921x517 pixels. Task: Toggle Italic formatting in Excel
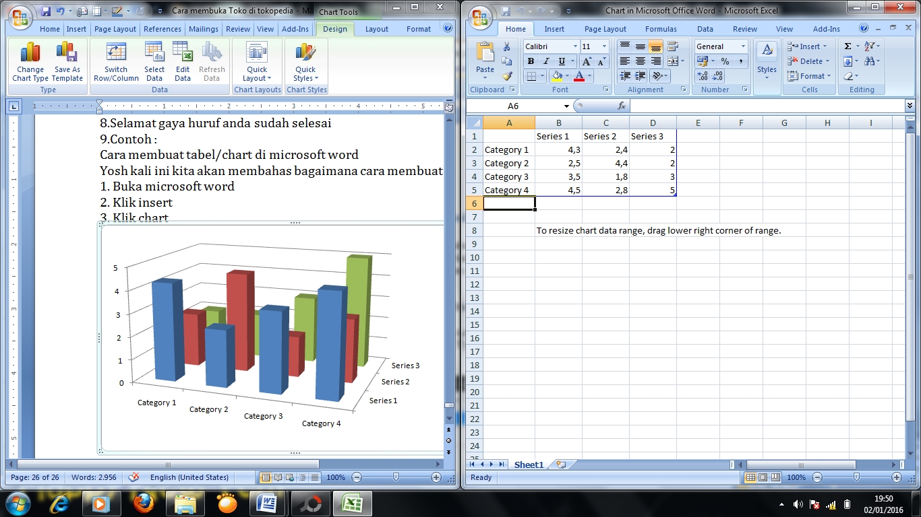point(546,61)
